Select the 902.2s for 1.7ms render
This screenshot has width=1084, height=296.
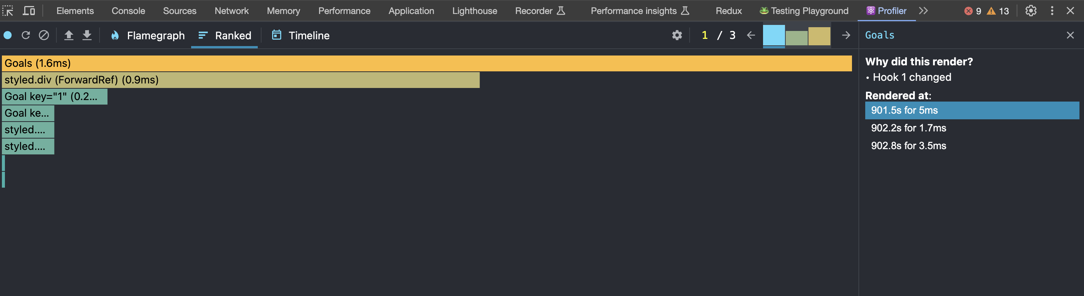click(x=908, y=128)
